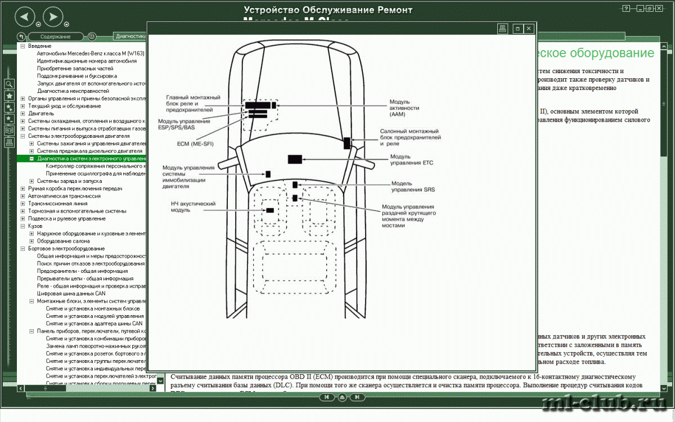This screenshot has width=675, height=422.
Task: Select the Диагностика tab
Action: 130,36
